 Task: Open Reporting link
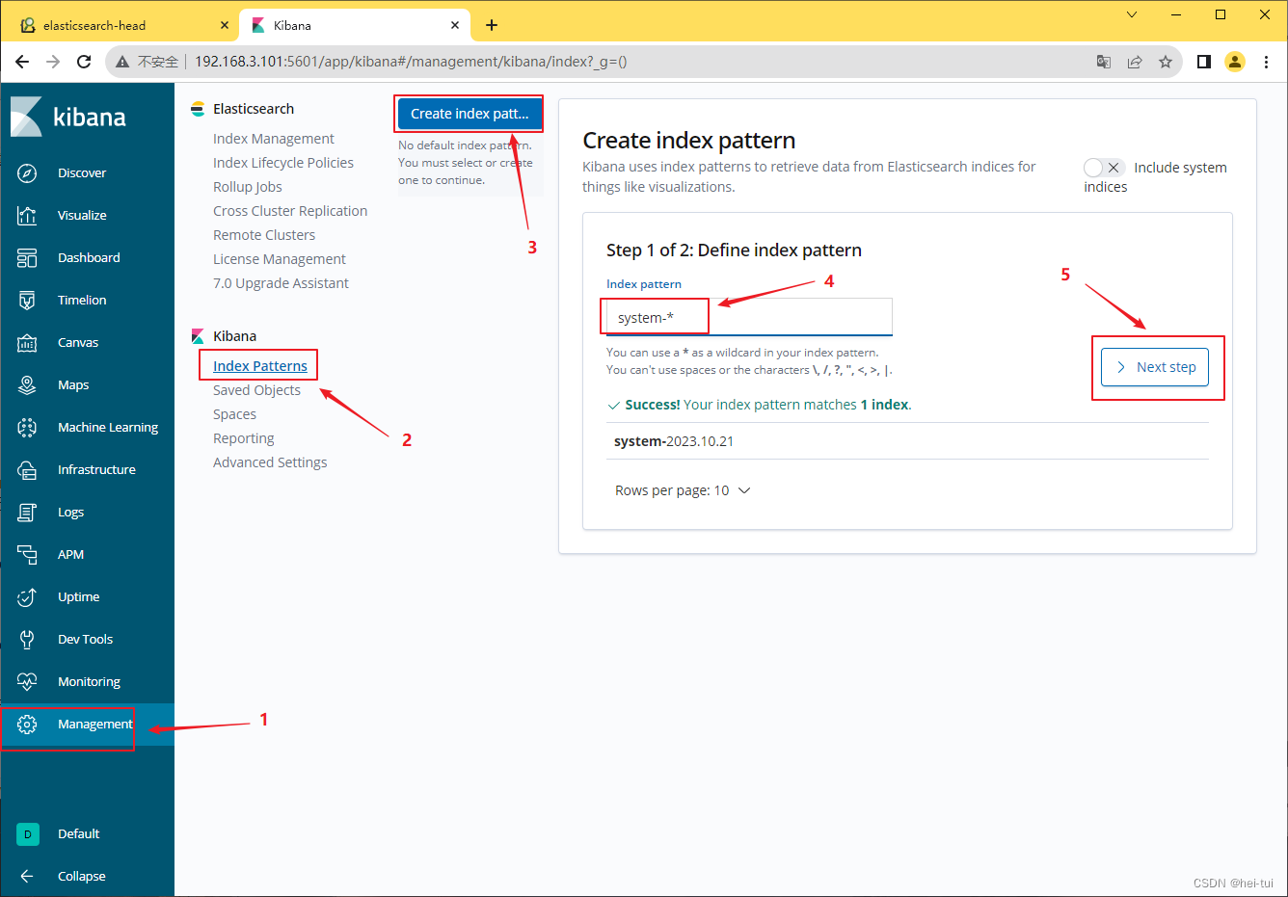[244, 438]
